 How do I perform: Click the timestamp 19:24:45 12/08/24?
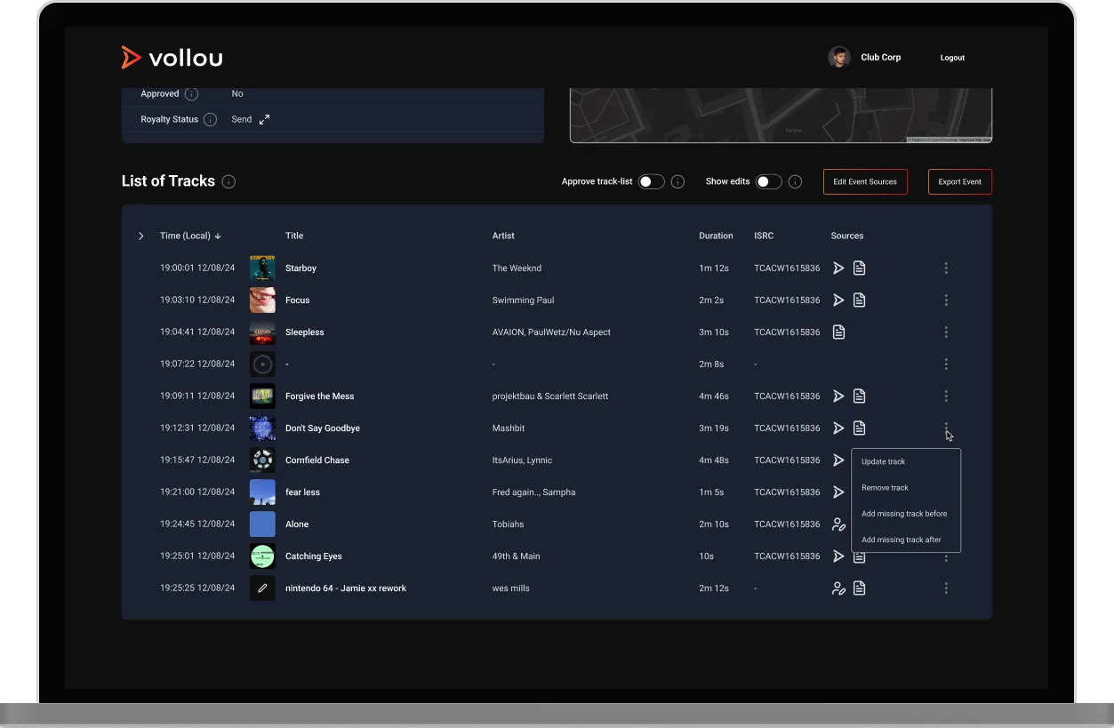click(x=197, y=524)
